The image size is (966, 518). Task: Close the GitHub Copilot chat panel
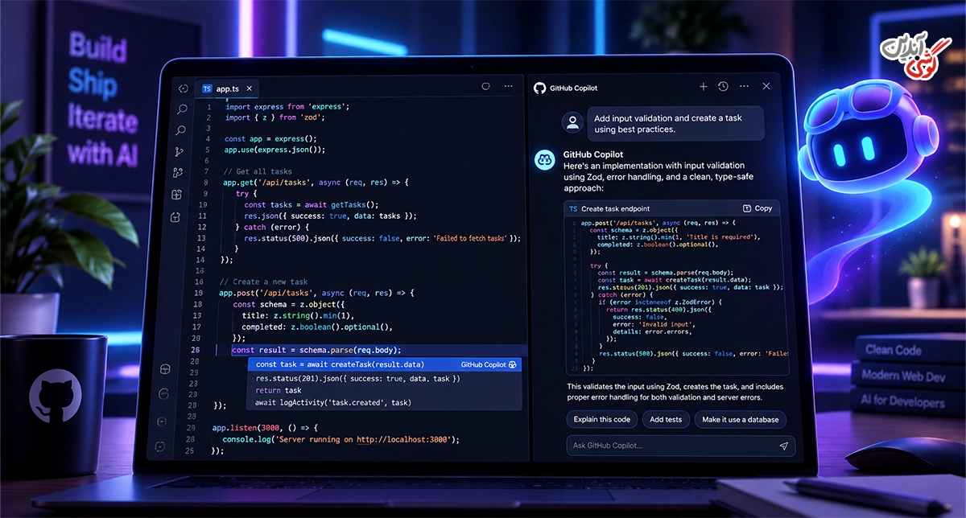coord(766,86)
